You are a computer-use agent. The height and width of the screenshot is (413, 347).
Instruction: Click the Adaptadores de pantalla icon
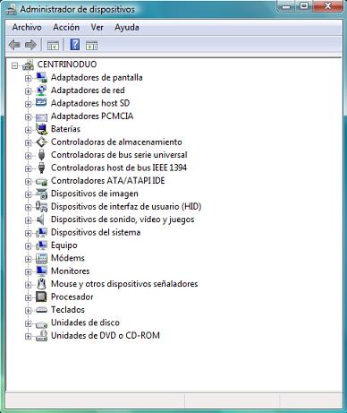point(41,78)
